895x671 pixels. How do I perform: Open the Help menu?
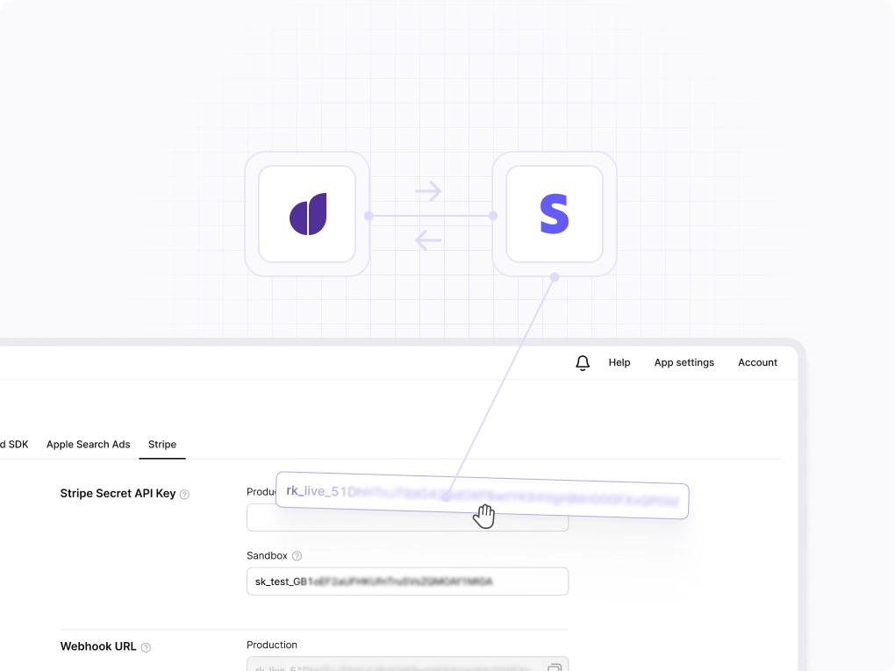click(x=619, y=362)
